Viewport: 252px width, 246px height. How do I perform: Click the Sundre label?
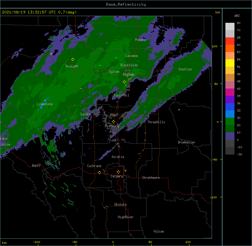tap(85, 114)
